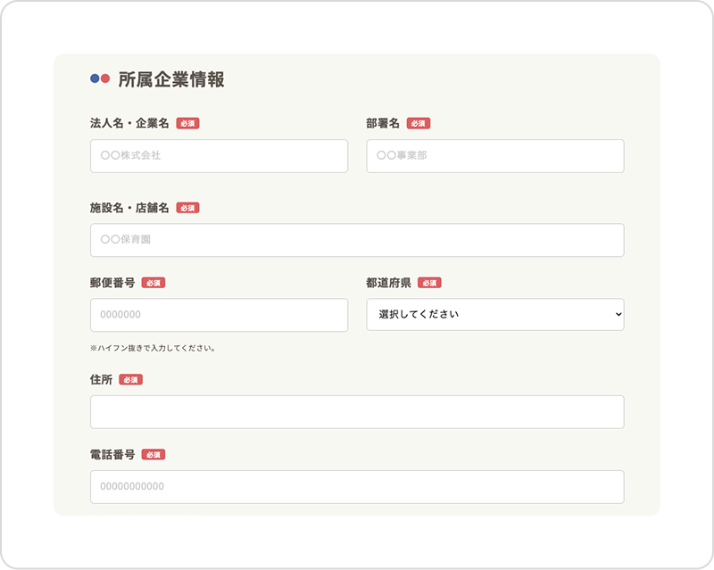Click the blue and red dots heading icon

99,79
